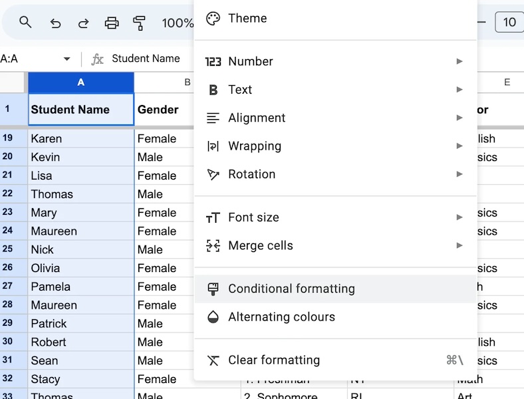The width and height of the screenshot is (524, 399).
Task: Select the Student Name header cell
Action: 81,109
